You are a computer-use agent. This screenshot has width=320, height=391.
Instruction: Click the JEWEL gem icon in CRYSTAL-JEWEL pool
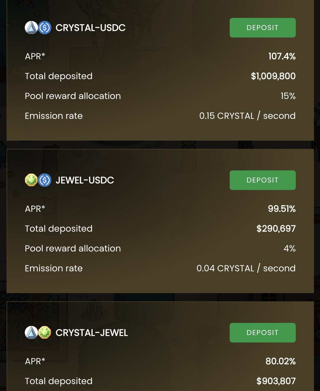click(45, 333)
